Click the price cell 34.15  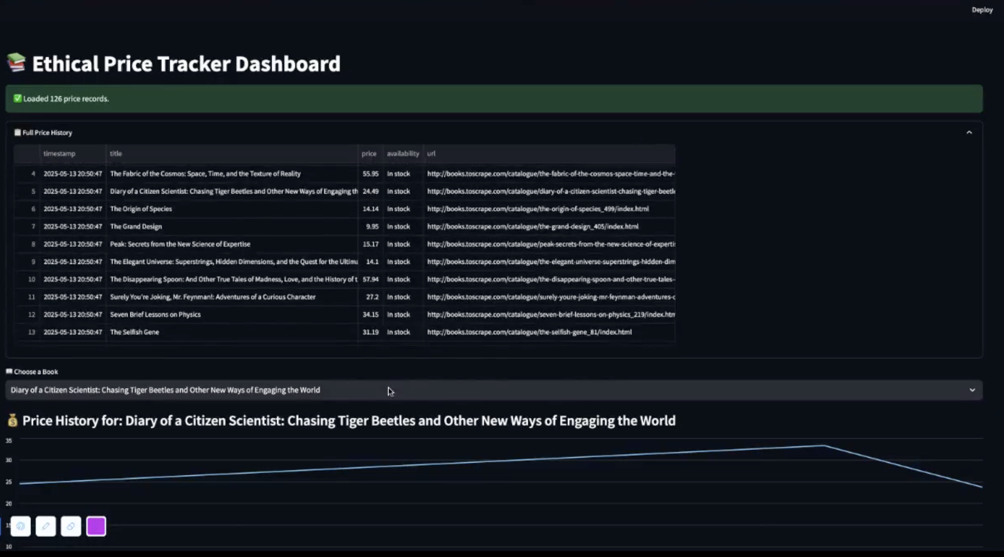pos(370,314)
